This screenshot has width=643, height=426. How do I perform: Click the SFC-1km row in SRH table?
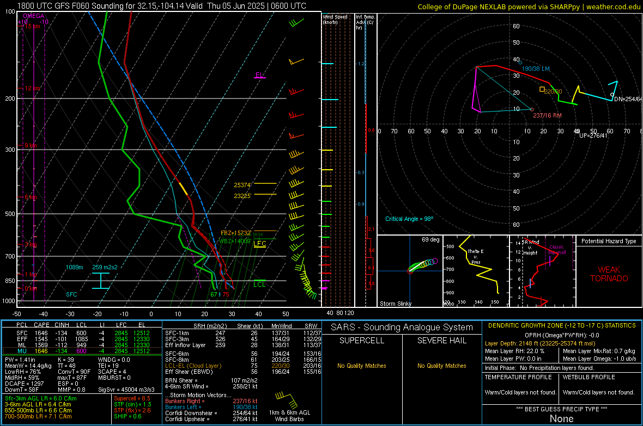click(x=243, y=333)
